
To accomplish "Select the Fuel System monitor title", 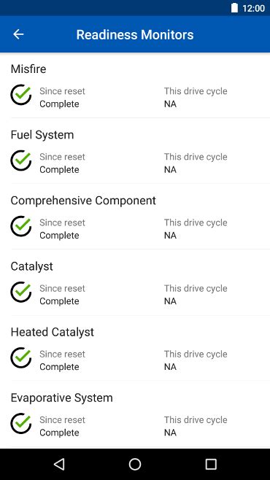I will pos(42,135).
